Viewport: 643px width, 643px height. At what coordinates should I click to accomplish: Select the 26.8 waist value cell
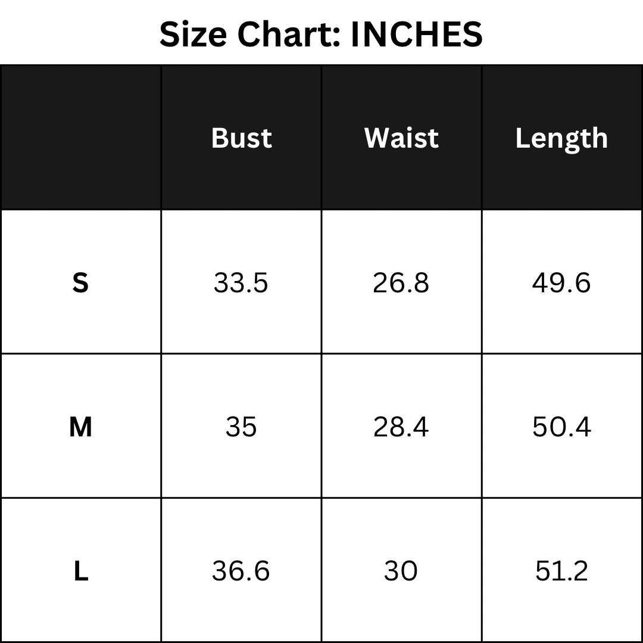(x=401, y=283)
